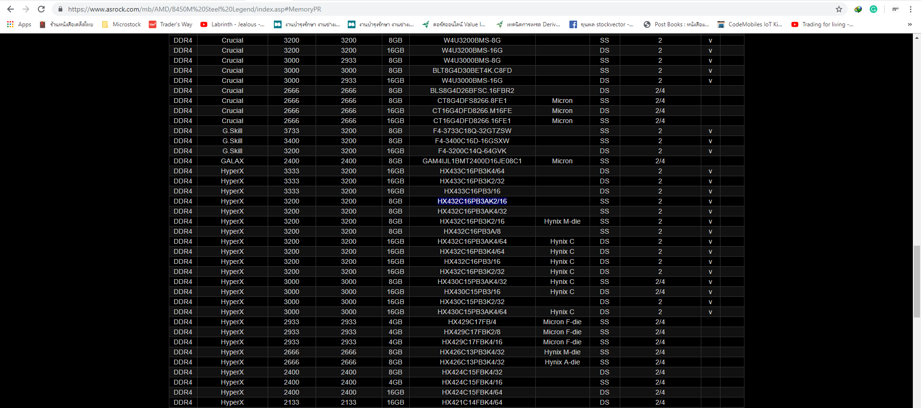
Task: Open the Facebook stockvector bookmark
Action: coord(602,24)
